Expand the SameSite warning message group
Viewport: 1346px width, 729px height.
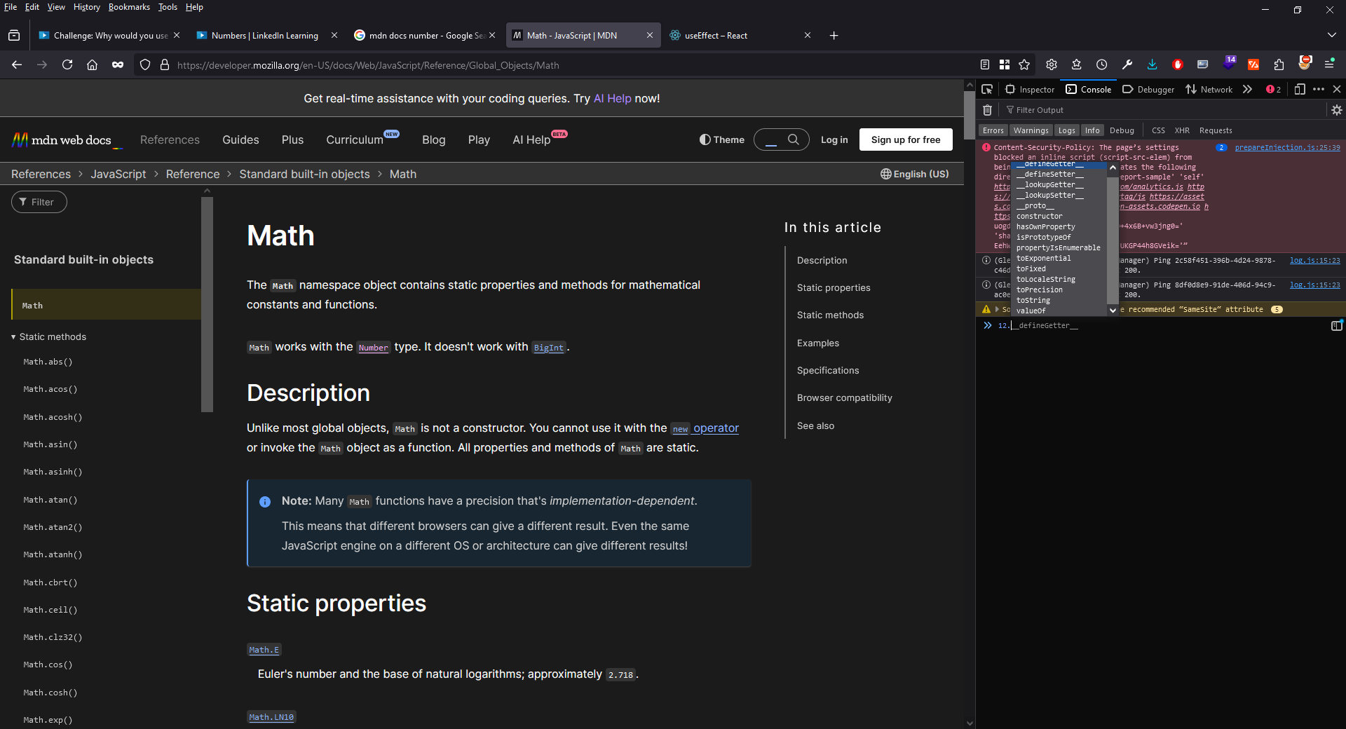point(997,309)
